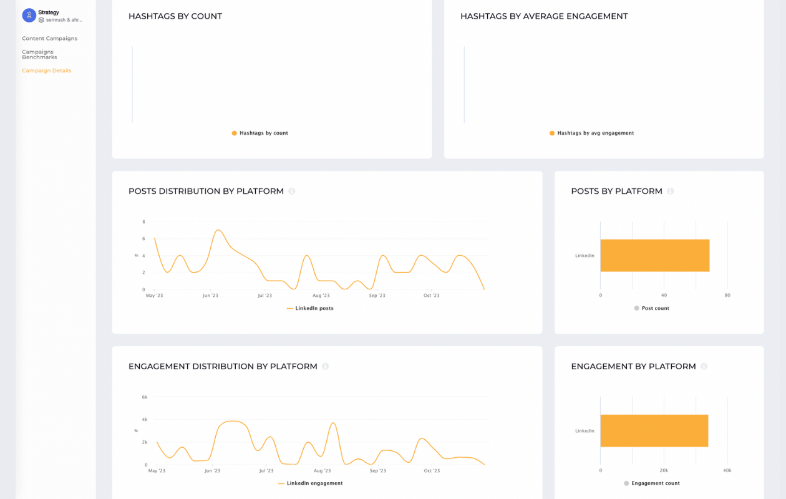The image size is (786, 499).
Task: Toggle the Post count legend item
Action: pyautogui.click(x=651, y=308)
